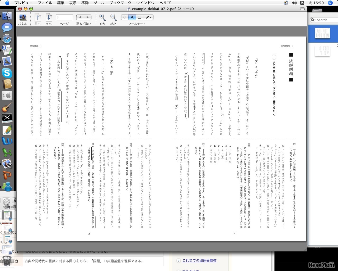Enable the rectangular selection tool mode

(x=139, y=17)
